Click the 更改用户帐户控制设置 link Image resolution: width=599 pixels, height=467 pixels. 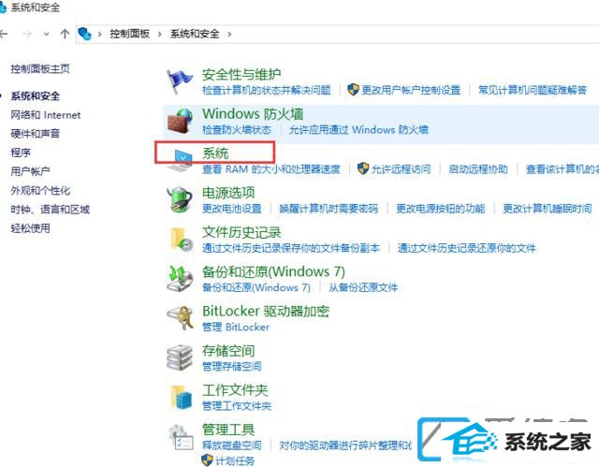point(411,90)
